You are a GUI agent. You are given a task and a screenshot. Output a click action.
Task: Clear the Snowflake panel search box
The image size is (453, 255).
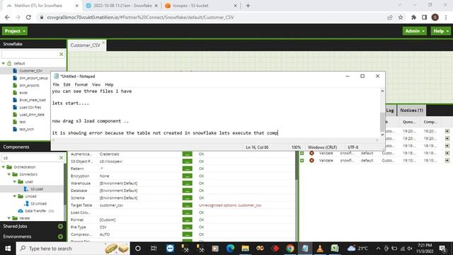62,54
